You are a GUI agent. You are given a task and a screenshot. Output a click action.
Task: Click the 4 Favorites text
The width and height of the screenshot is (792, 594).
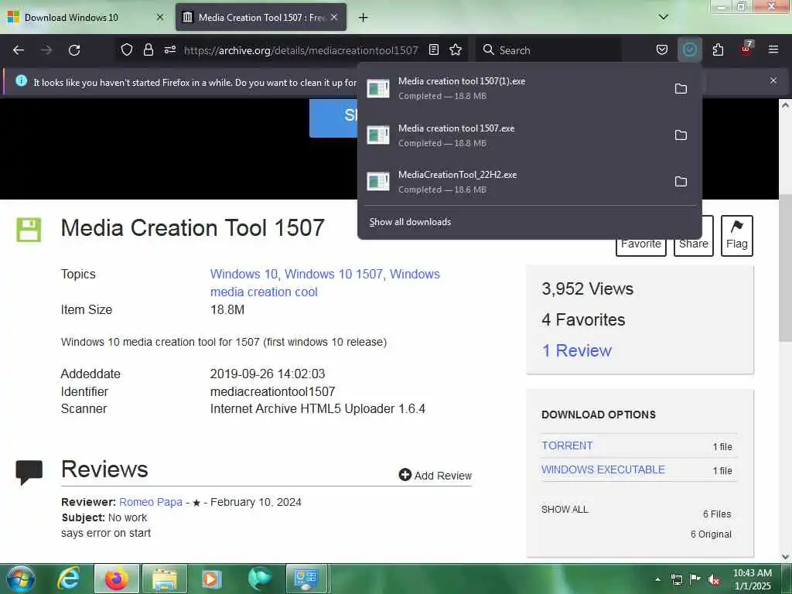[583, 319]
